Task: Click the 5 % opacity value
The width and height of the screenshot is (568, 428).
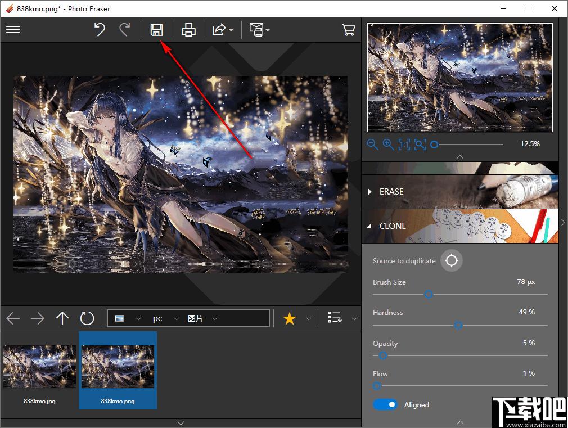Action: click(x=529, y=343)
